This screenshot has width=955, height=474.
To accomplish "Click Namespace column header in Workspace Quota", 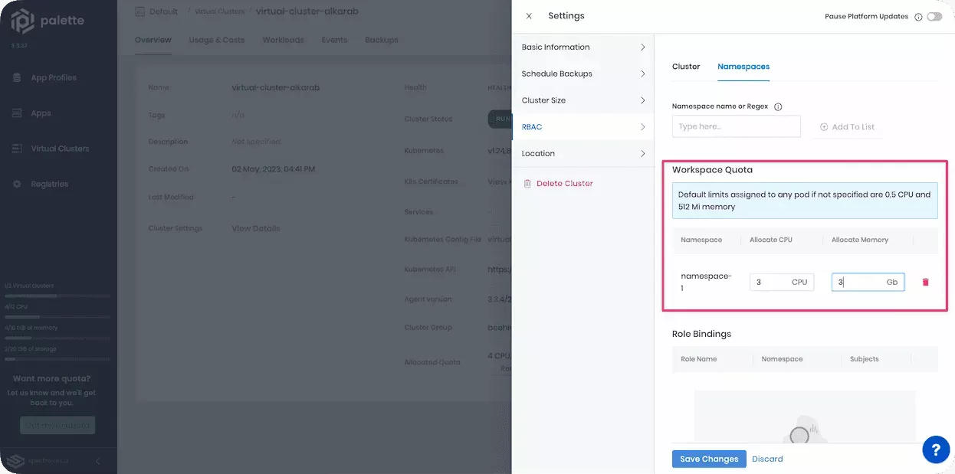I will click(701, 240).
